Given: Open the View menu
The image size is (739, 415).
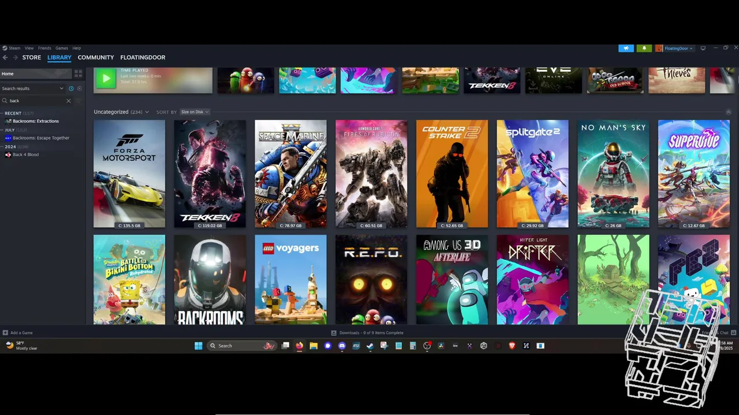Looking at the screenshot, I should tap(29, 48).
